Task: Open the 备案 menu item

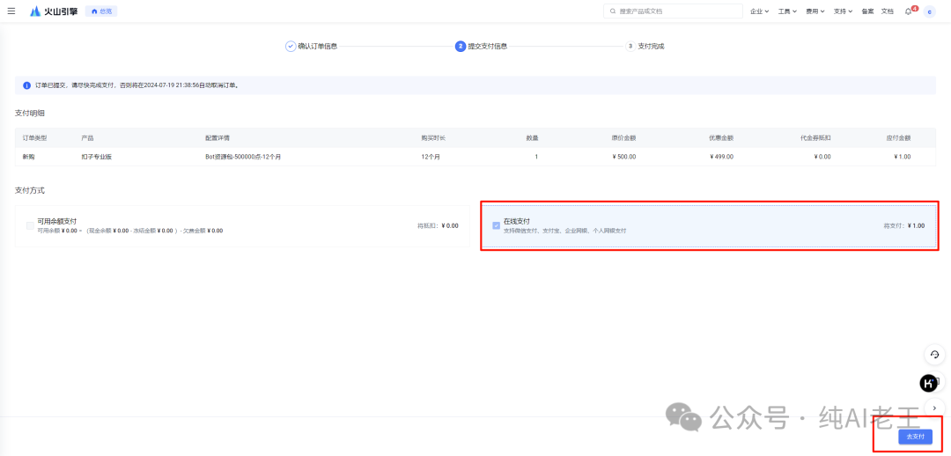Action: pyautogui.click(x=867, y=11)
